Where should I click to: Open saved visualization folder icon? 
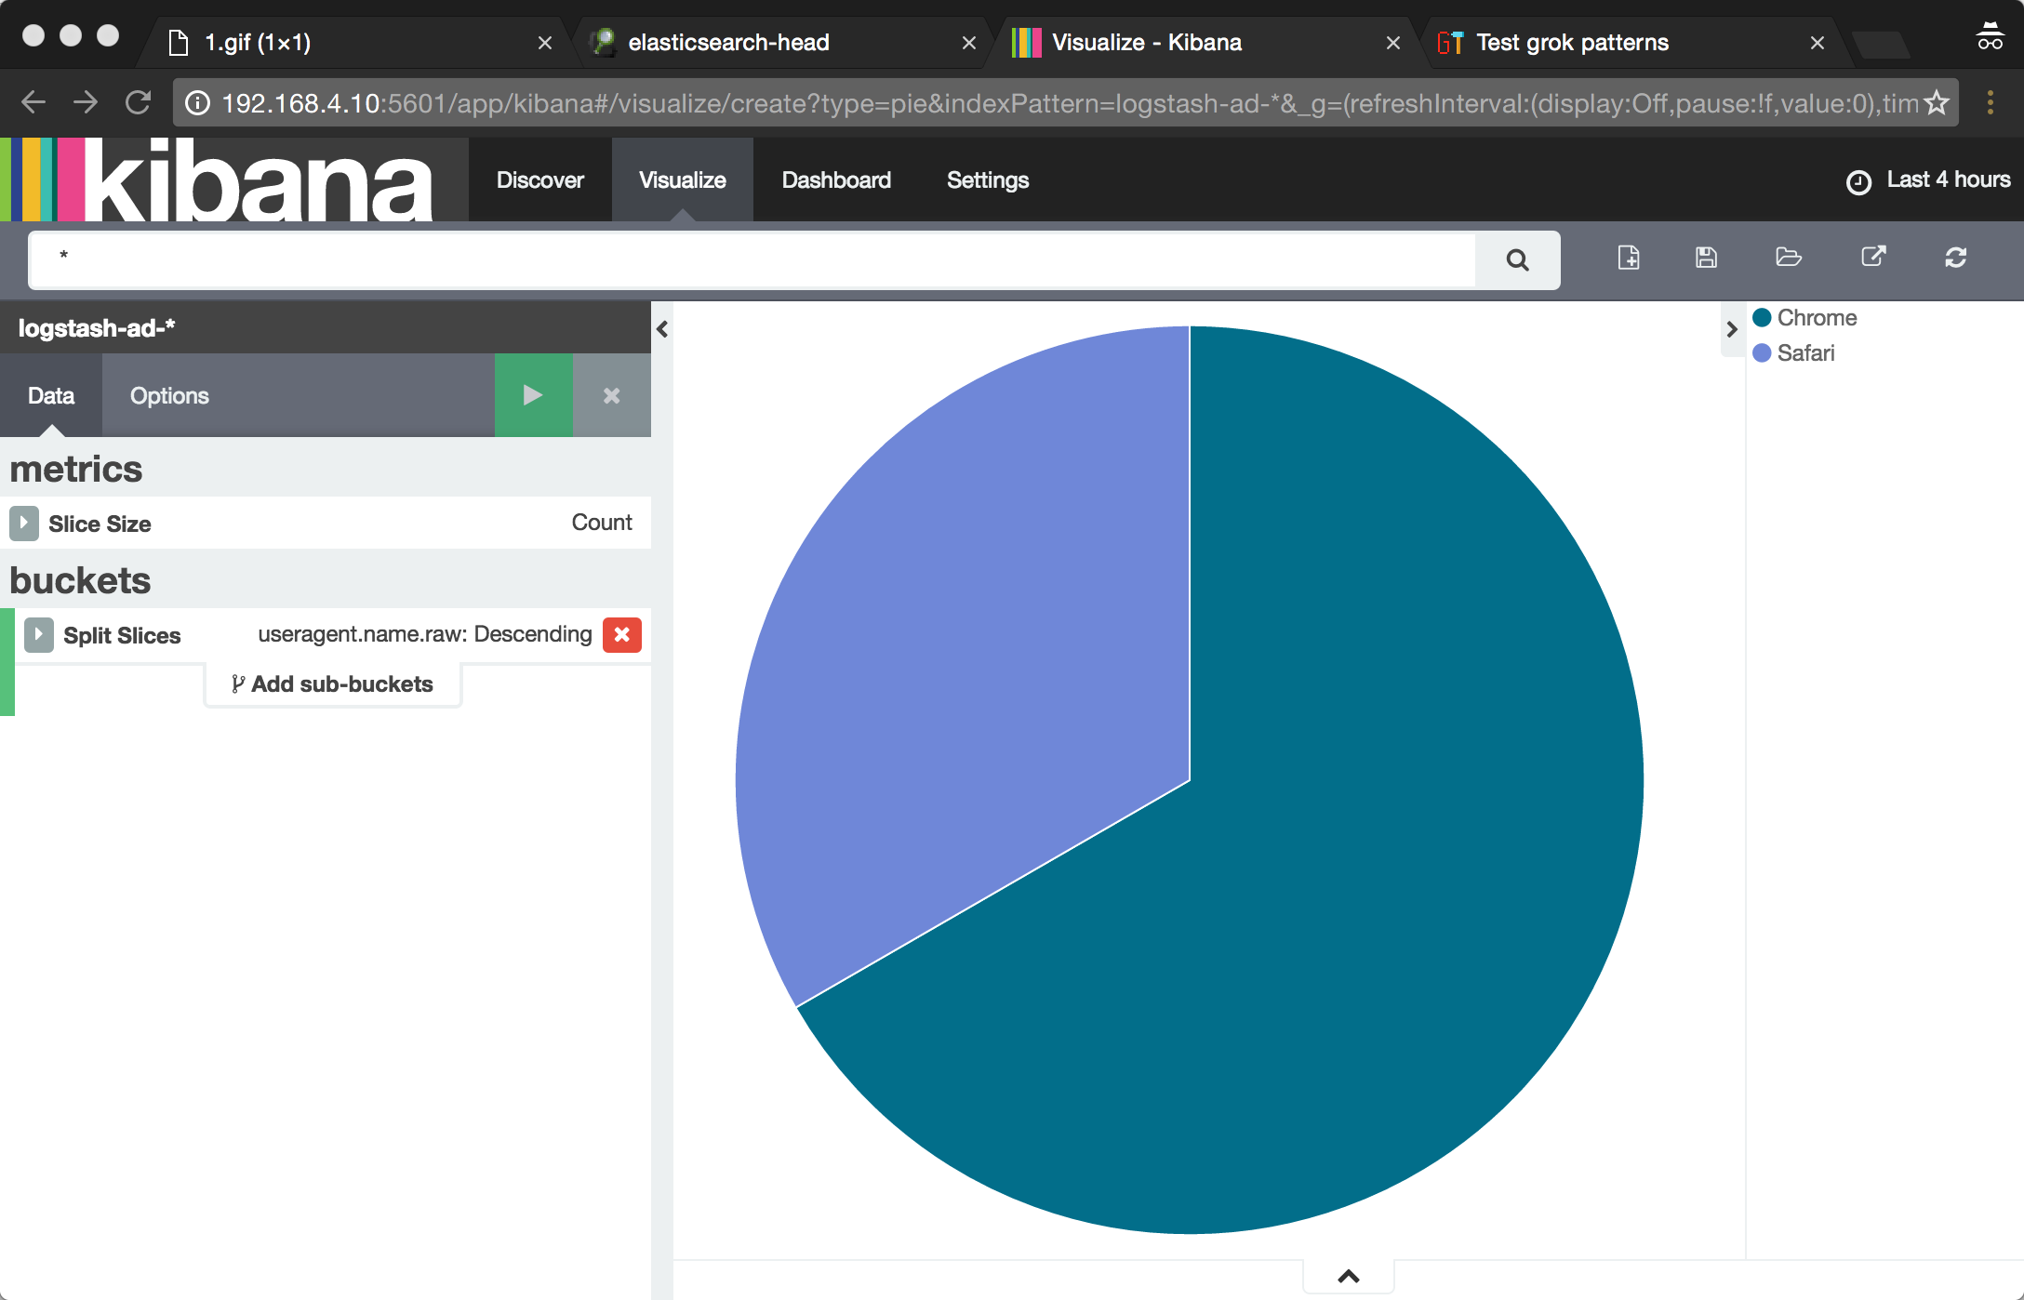(x=1788, y=258)
